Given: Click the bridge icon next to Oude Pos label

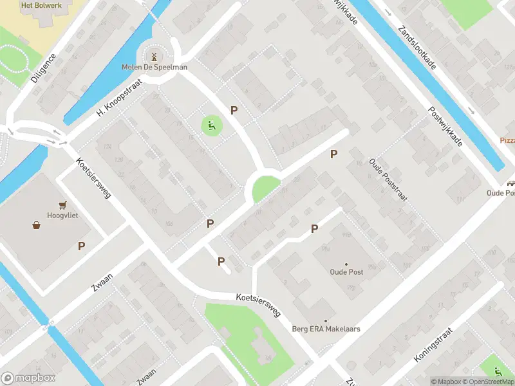Looking at the screenshot, I should click(x=511, y=183).
